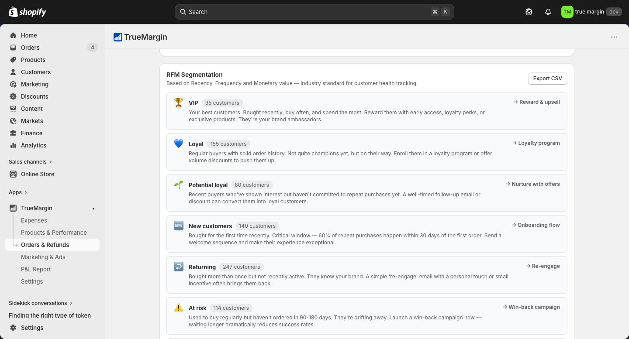629x339 pixels.
Task: Click the Reward & upsell link
Action: tap(536, 102)
